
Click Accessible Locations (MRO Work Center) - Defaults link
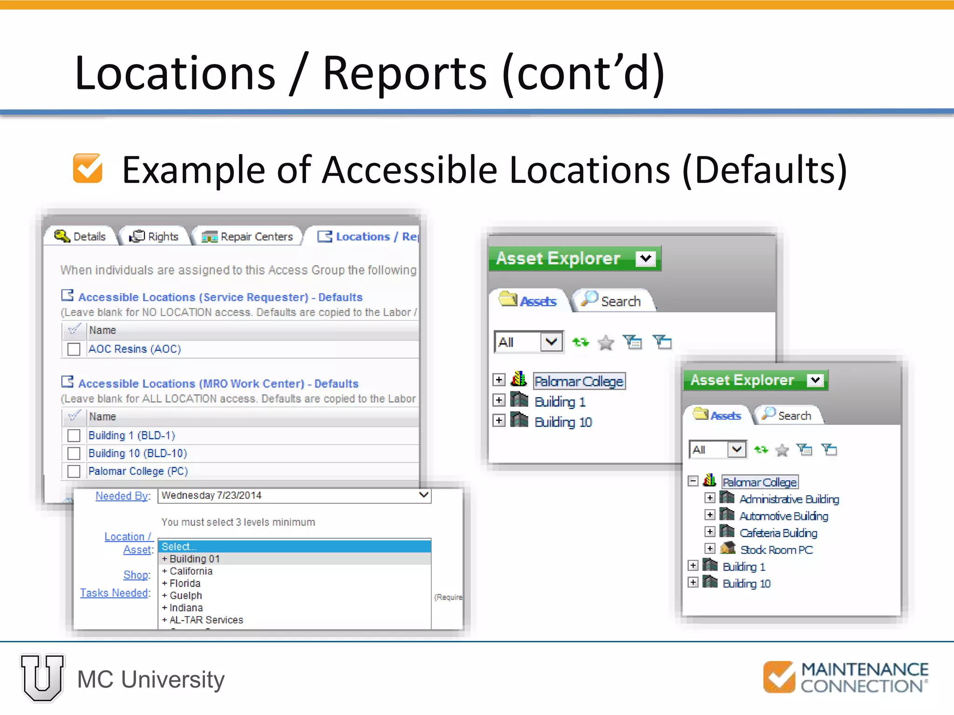point(218,384)
